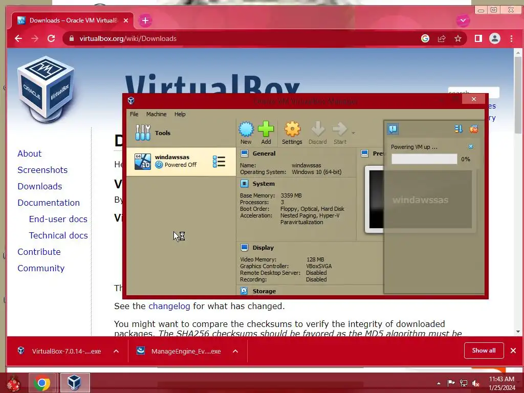This screenshot has height=393, width=524.
Task: Click the Storage section header icon
Action: coord(244,291)
